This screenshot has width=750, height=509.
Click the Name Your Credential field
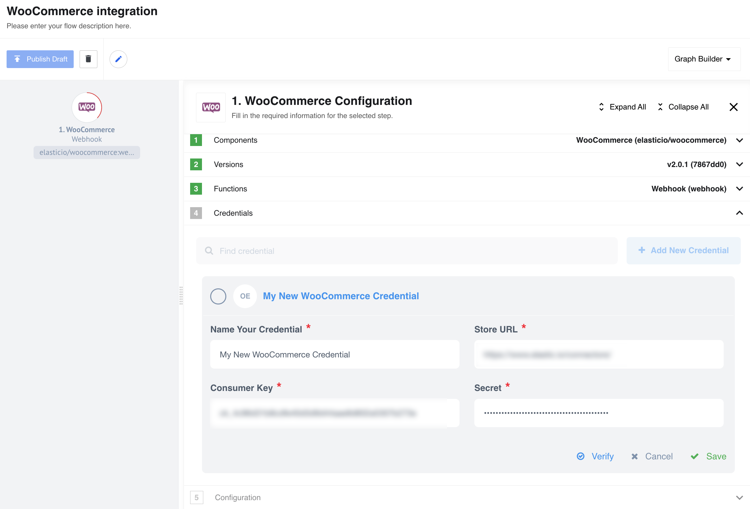pyautogui.click(x=335, y=354)
